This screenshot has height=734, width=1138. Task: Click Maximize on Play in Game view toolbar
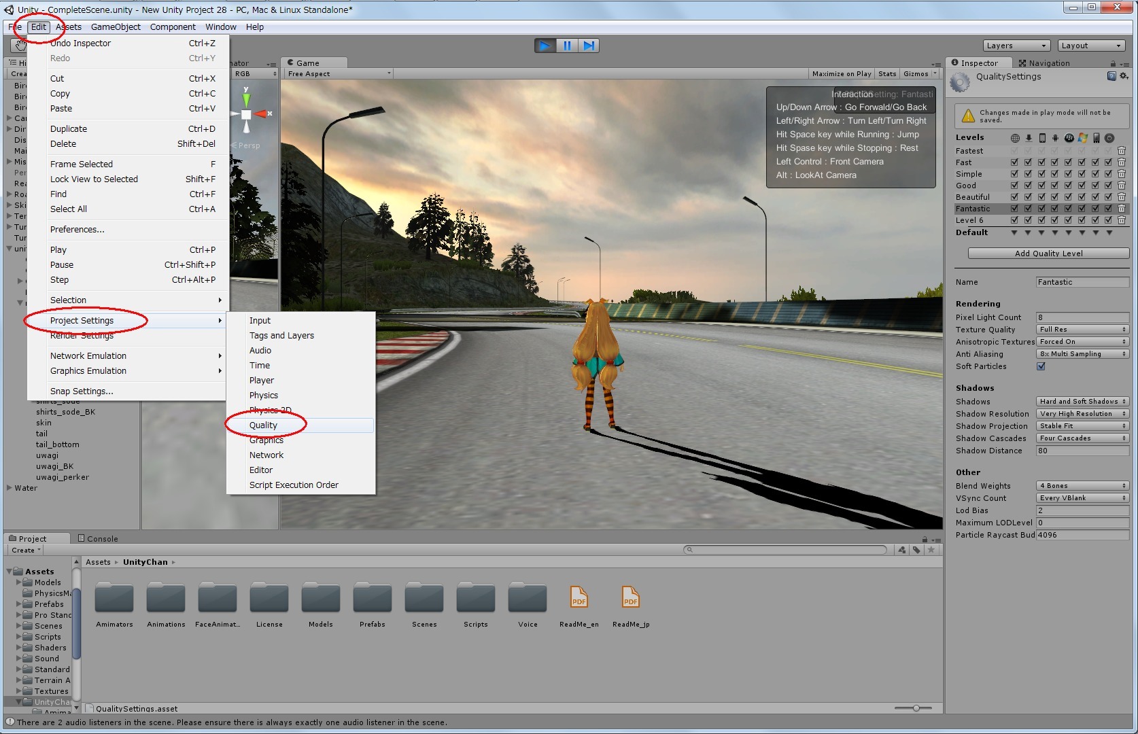841,73
